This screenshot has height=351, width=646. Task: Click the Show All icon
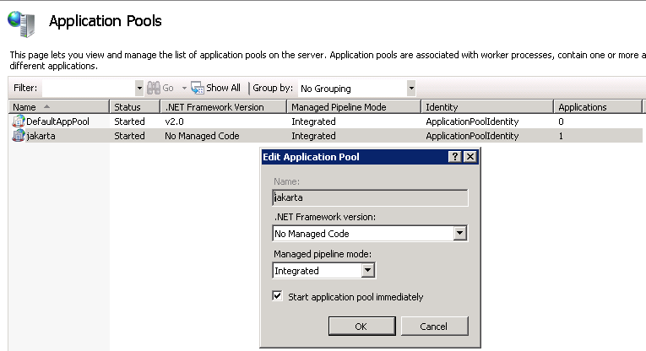click(198, 88)
